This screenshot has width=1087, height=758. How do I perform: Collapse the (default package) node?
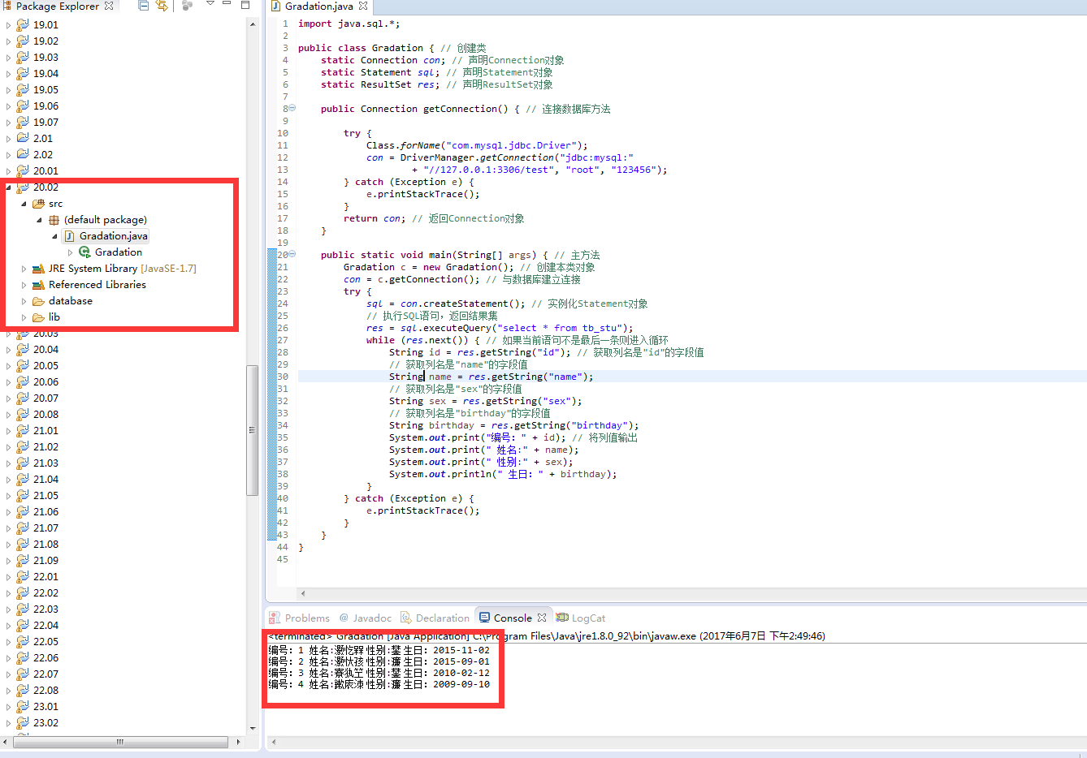[39, 220]
